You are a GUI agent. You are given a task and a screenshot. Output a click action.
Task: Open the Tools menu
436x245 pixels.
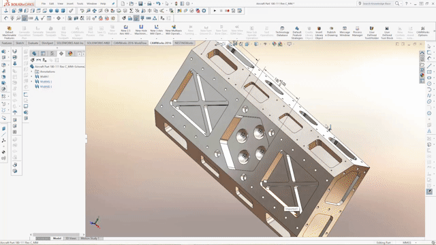pos(80,3)
